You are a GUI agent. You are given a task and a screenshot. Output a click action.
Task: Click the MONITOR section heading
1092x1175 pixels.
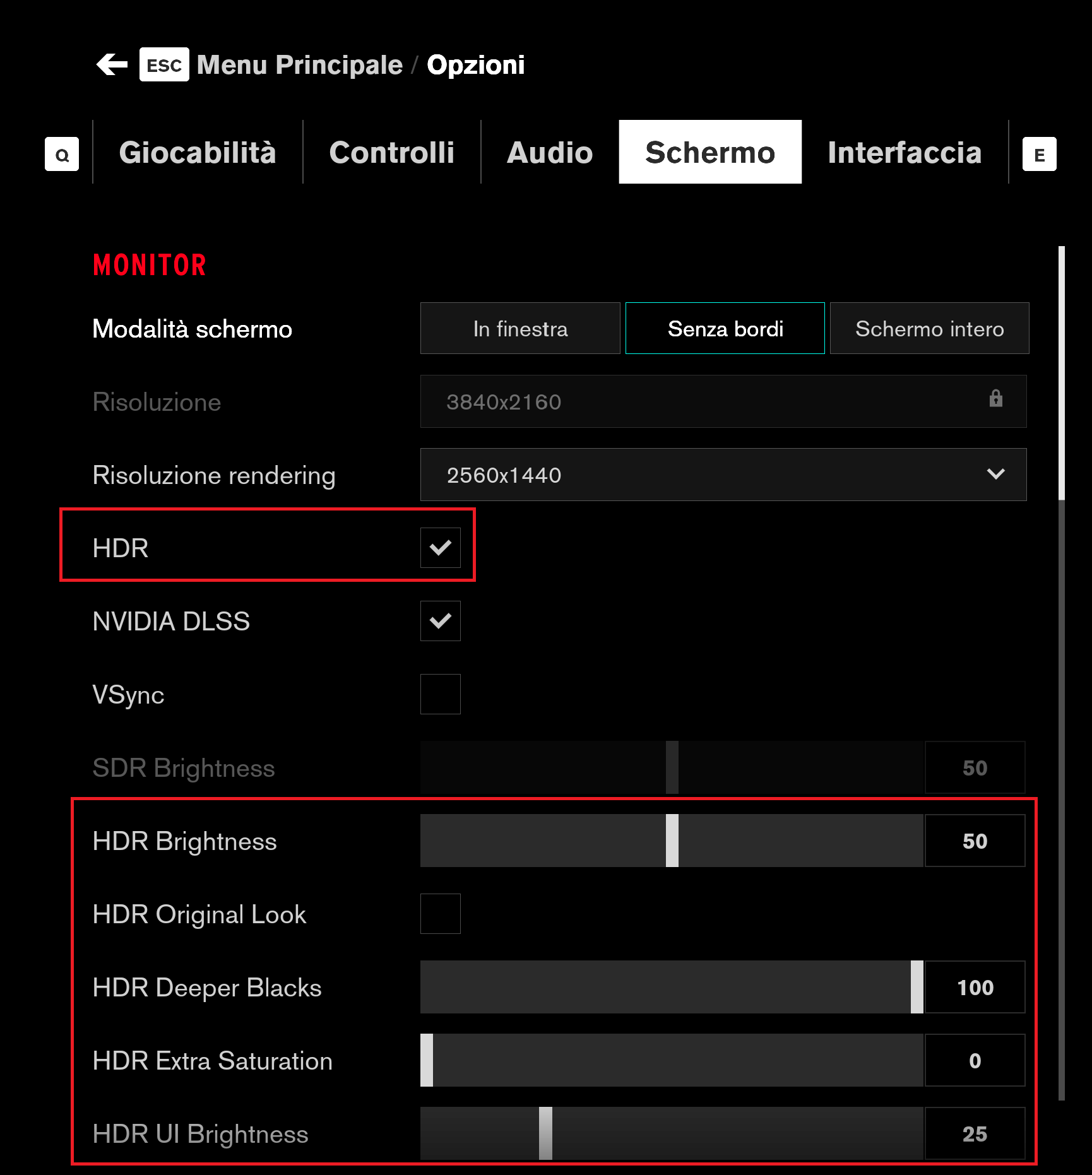tap(150, 265)
